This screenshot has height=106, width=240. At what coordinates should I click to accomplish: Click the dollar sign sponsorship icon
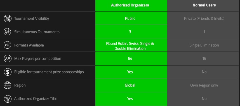click(x=8, y=72)
